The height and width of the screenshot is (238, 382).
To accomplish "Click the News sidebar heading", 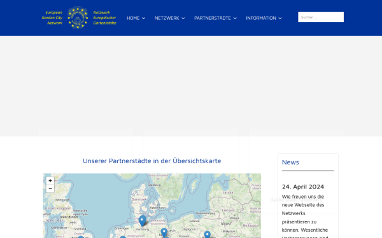I will coord(290,162).
